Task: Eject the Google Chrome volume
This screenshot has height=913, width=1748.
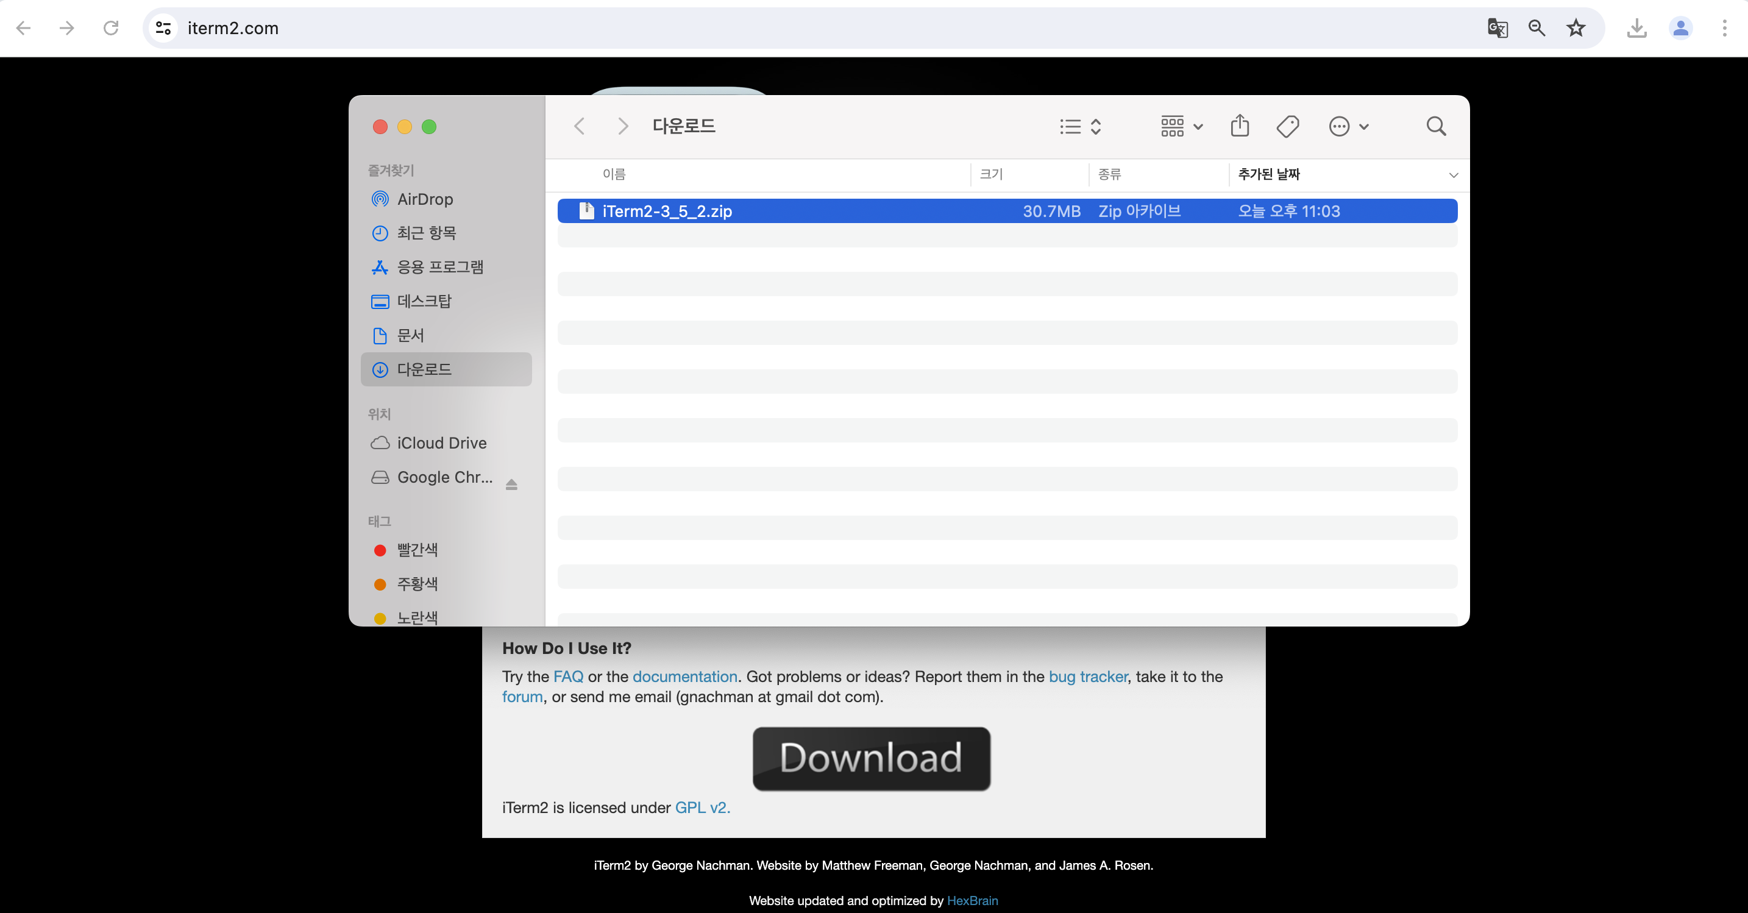Action: coord(511,484)
